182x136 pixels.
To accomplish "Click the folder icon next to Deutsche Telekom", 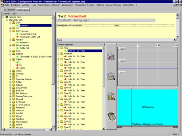I will point(14,79).
